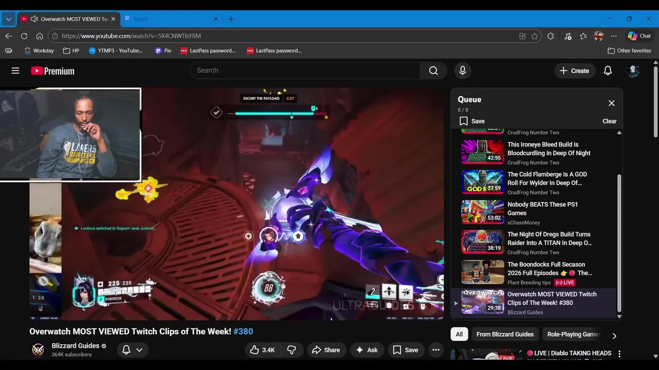Save the queue as a playlist
The height and width of the screenshot is (370, 659).
pyautogui.click(x=472, y=121)
